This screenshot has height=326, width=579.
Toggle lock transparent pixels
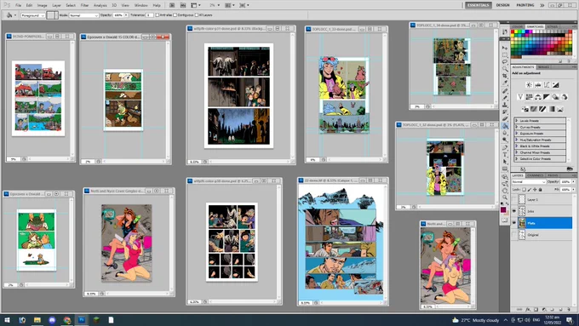(x=524, y=190)
